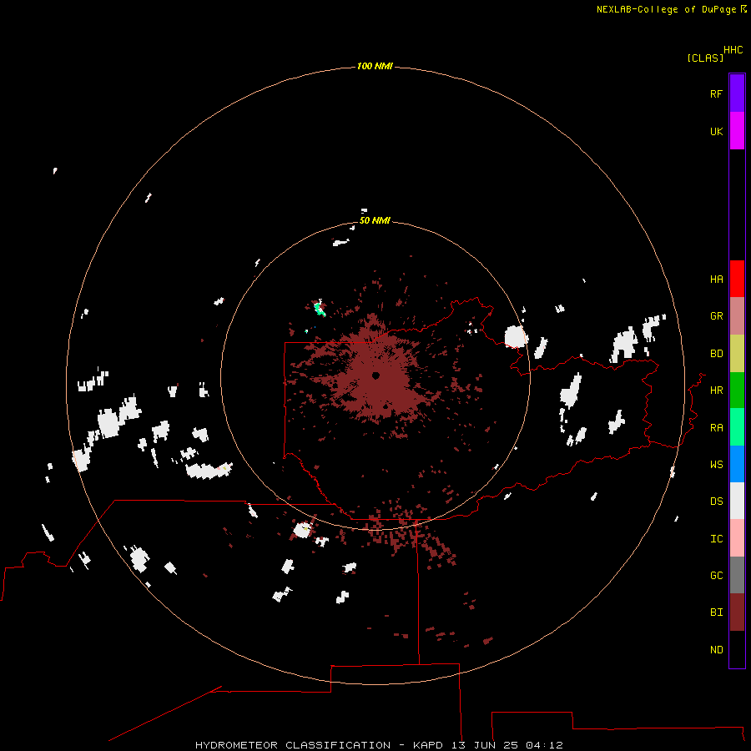Click the ND legend label
751x751 pixels.
[716, 650]
